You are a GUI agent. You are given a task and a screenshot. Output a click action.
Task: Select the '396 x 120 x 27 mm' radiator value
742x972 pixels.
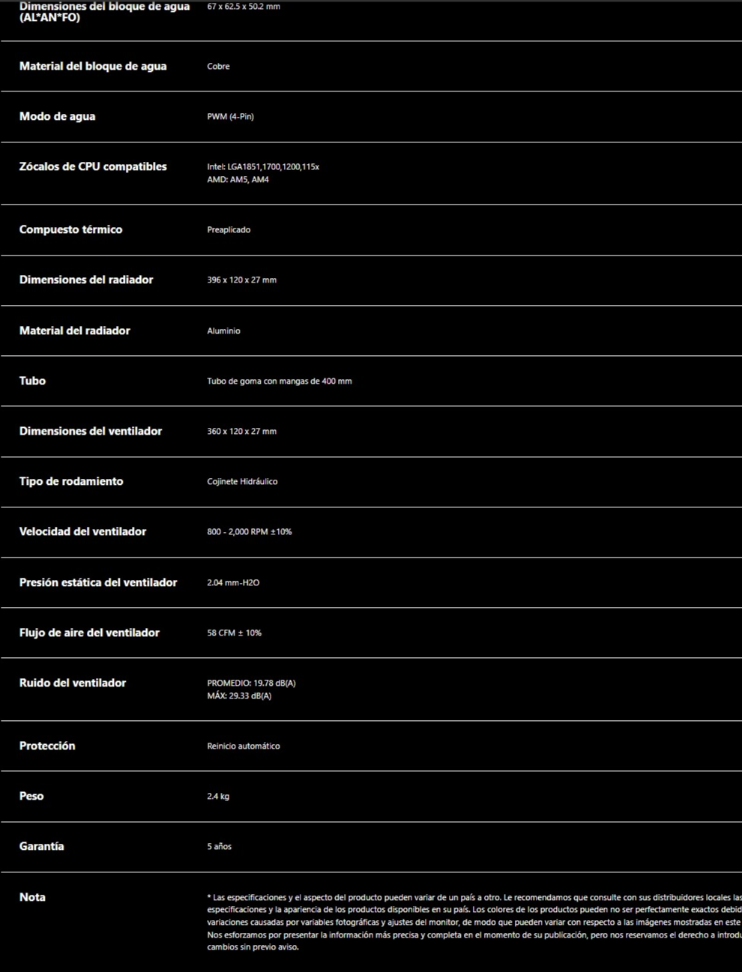click(241, 280)
